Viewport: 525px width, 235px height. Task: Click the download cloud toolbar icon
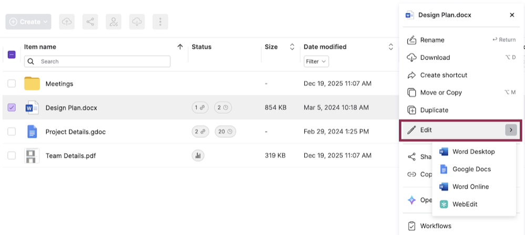[137, 22]
